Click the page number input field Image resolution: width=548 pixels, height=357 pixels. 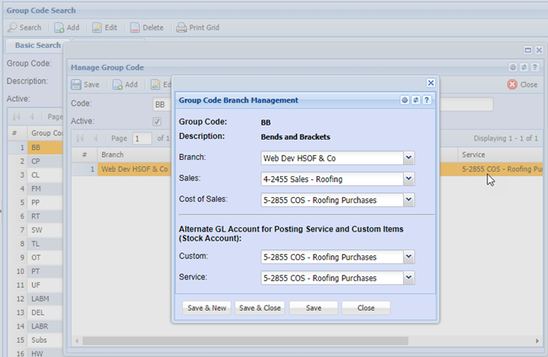(x=141, y=138)
